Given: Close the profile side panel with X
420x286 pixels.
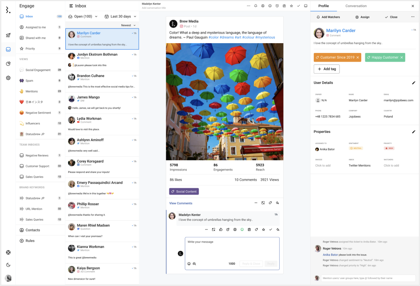Looking at the screenshot, I should [413, 6].
